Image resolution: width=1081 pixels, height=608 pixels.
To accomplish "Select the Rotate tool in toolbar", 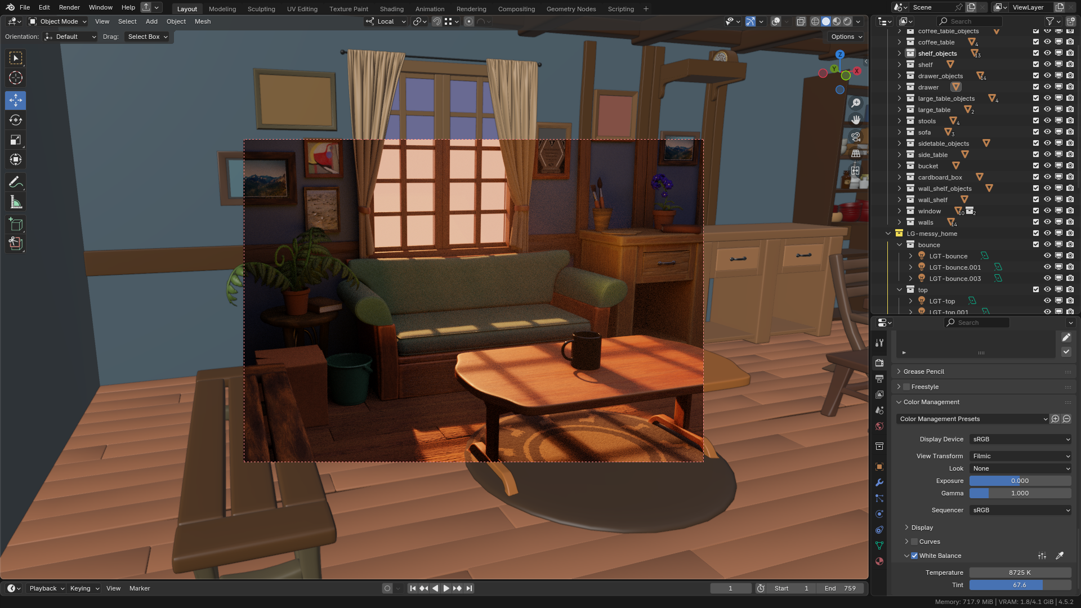I will (16, 120).
